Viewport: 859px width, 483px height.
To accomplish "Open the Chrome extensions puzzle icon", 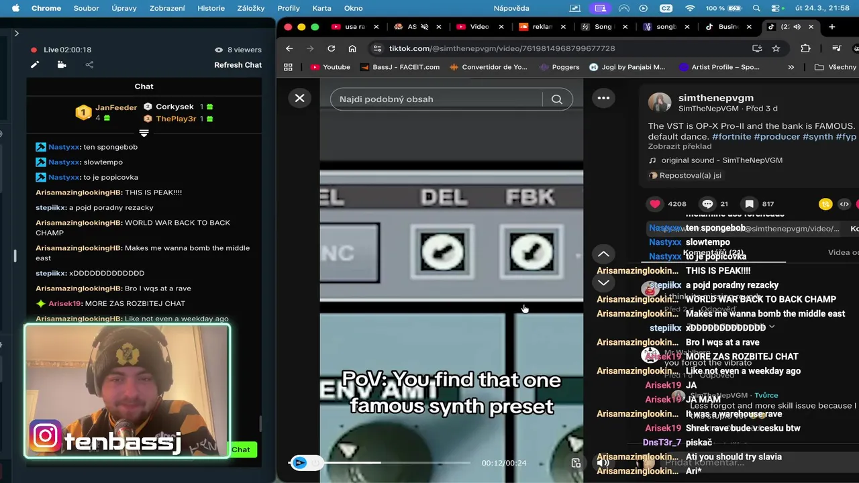I will [x=805, y=48].
